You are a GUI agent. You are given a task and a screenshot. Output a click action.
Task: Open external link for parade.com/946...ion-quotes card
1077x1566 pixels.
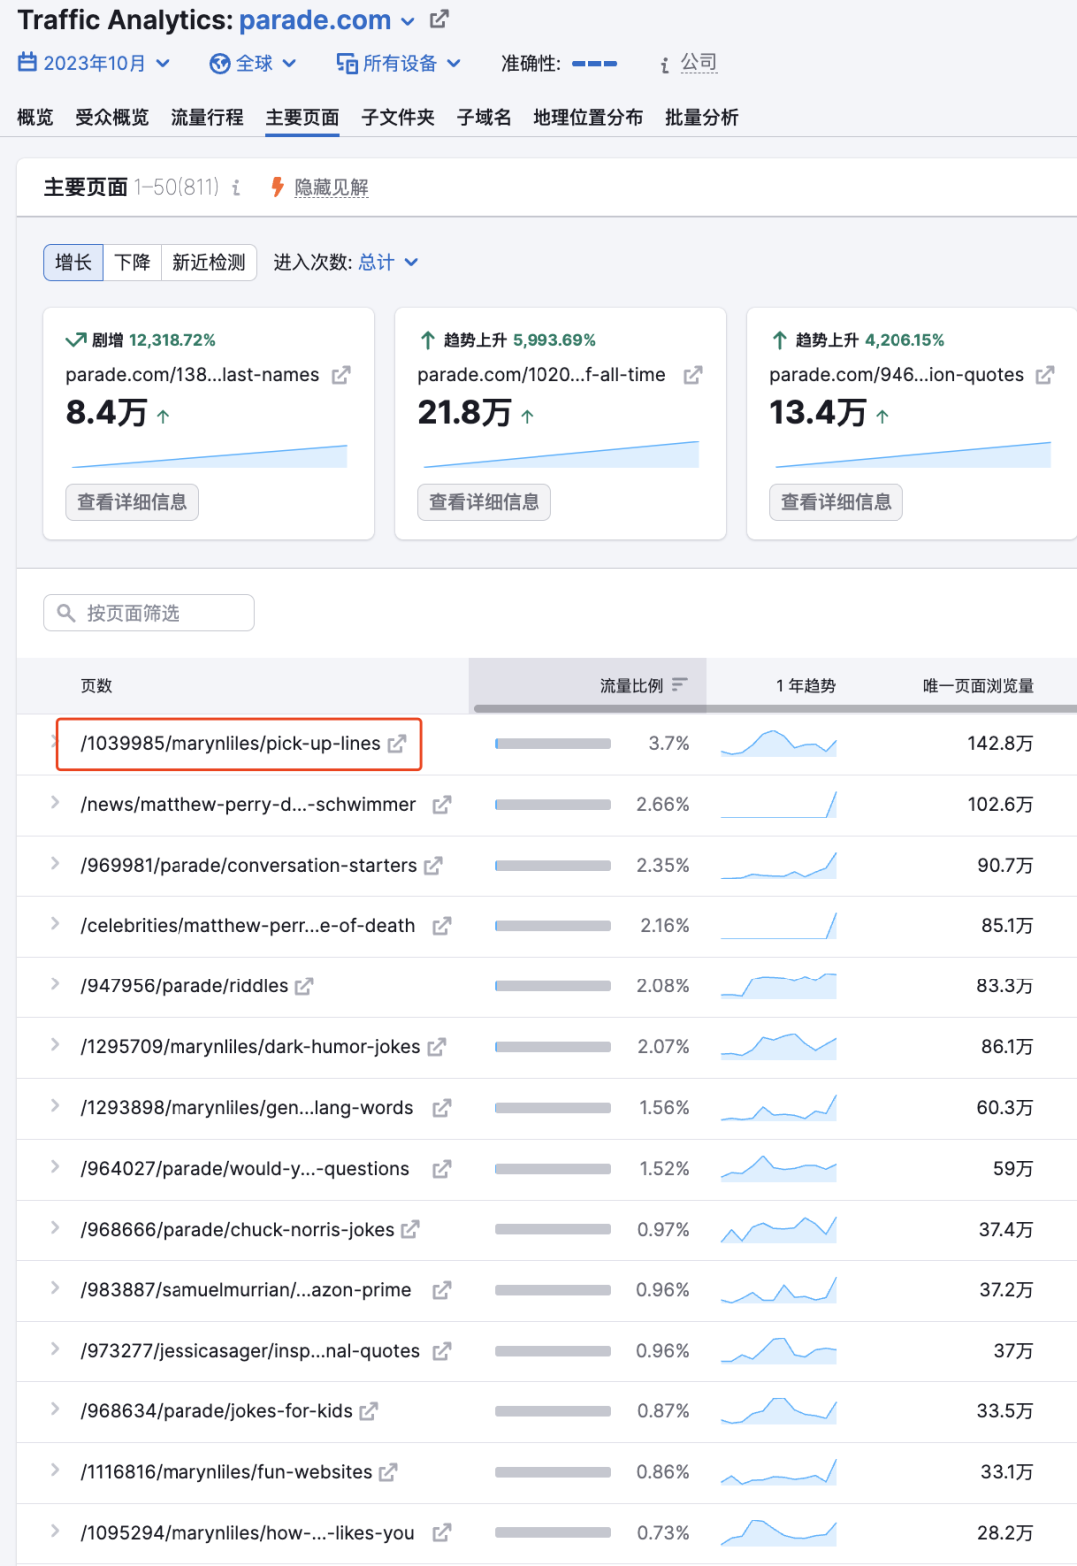coord(1045,375)
